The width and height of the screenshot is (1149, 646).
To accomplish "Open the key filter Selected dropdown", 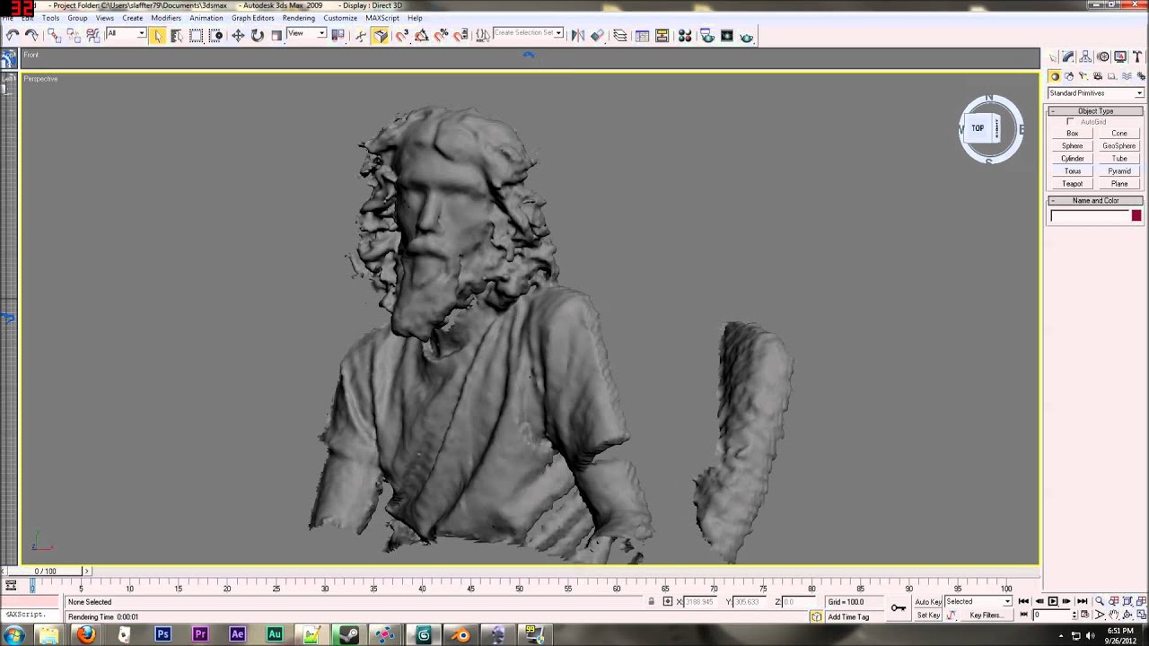I will coord(978,602).
